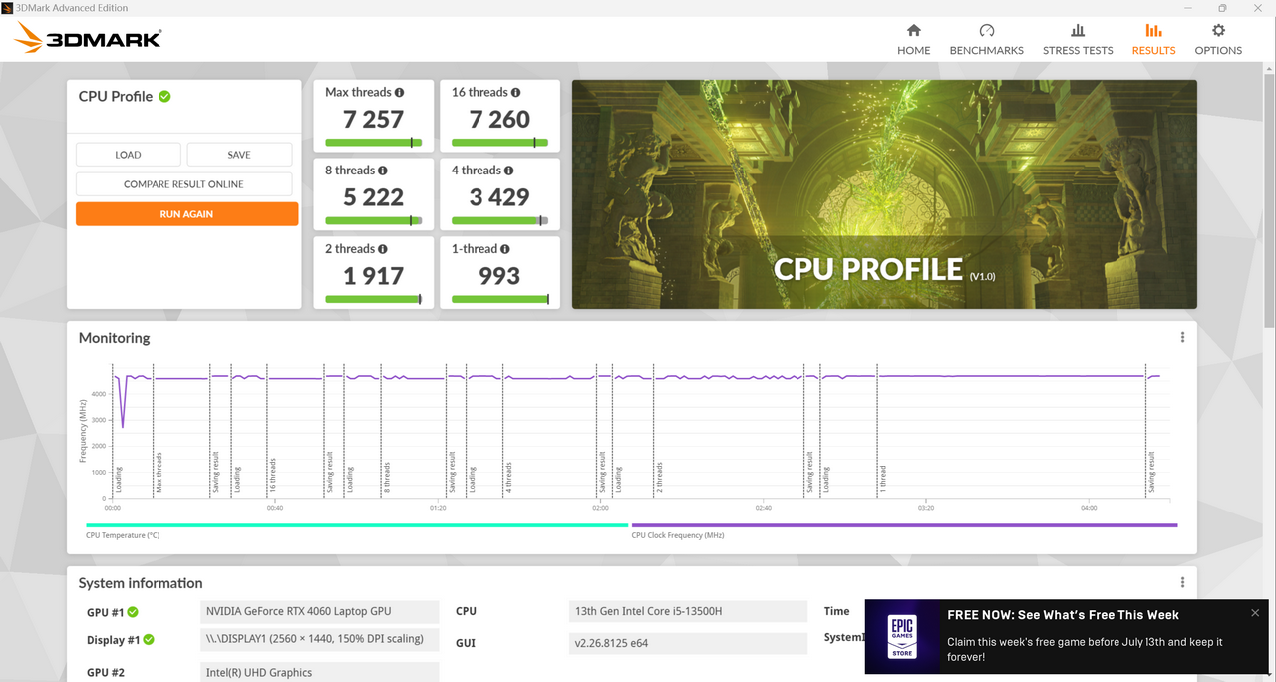This screenshot has width=1276, height=682.
Task: Click the Monitoring heading
Action: point(114,338)
